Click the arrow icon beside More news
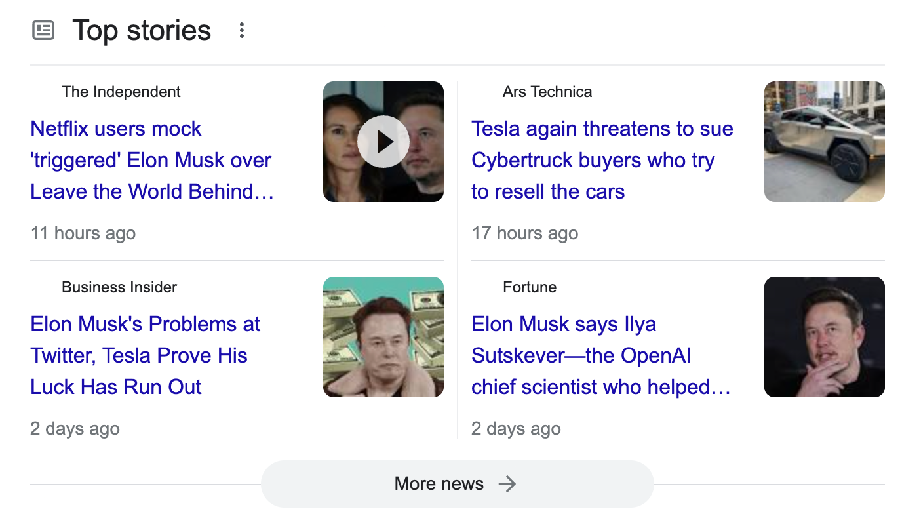 pos(507,484)
